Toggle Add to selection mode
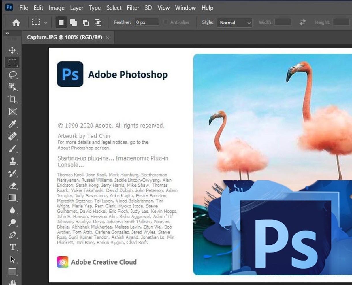The image size is (352, 285). [x=73, y=22]
